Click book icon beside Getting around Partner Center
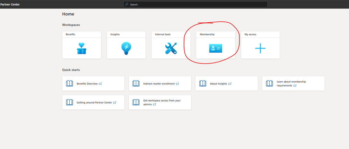The height and width of the screenshot is (149, 349). click(70, 102)
